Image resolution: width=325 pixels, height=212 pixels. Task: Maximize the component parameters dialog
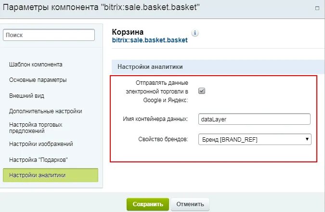click(x=316, y=9)
